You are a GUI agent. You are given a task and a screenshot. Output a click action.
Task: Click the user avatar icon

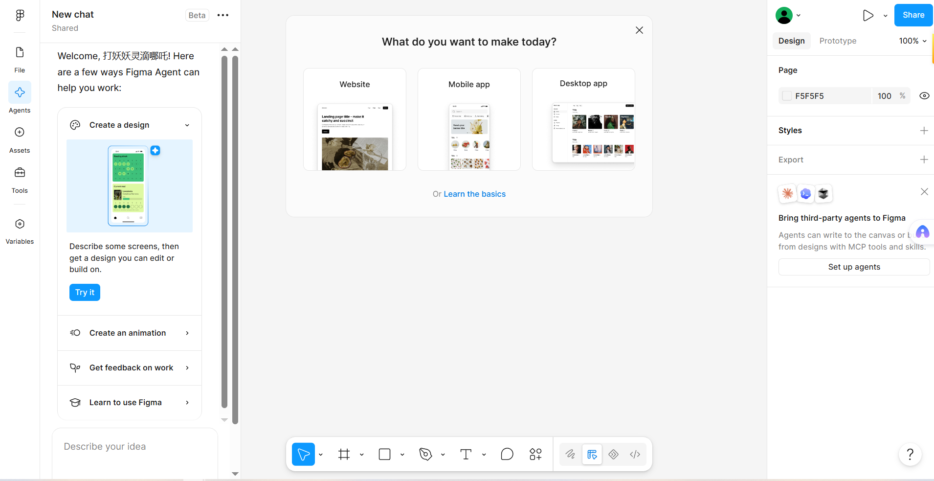point(784,16)
